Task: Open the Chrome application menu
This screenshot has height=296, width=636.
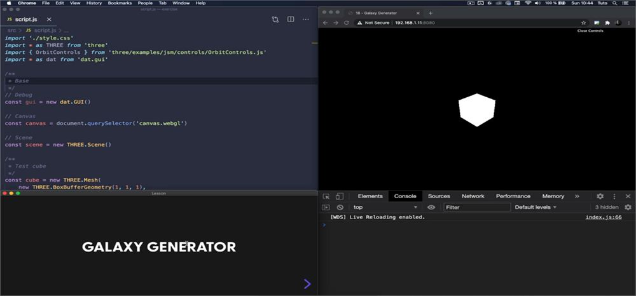Action: (27, 3)
